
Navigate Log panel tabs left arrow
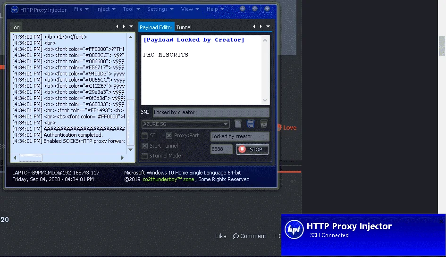click(117, 26)
